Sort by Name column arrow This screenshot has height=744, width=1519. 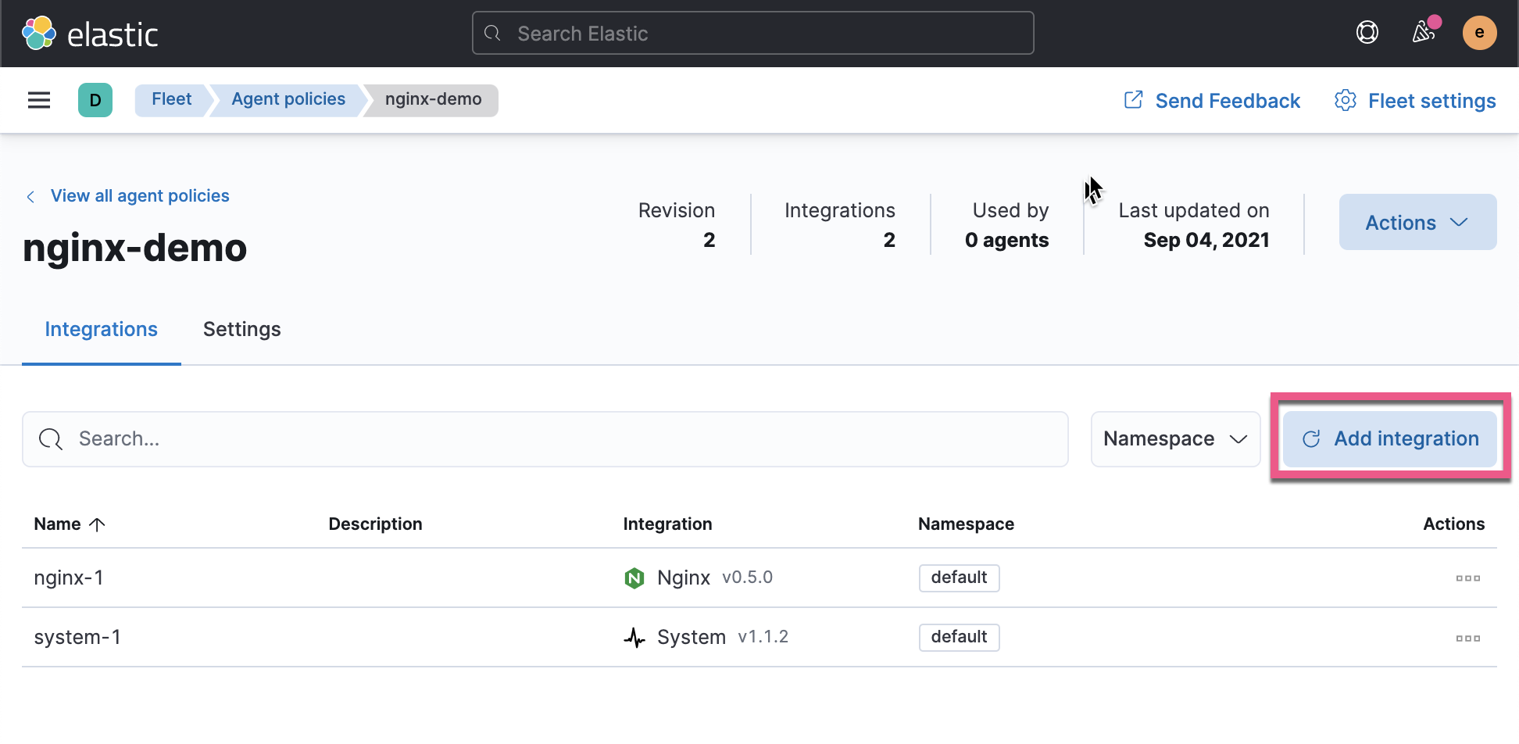98,524
